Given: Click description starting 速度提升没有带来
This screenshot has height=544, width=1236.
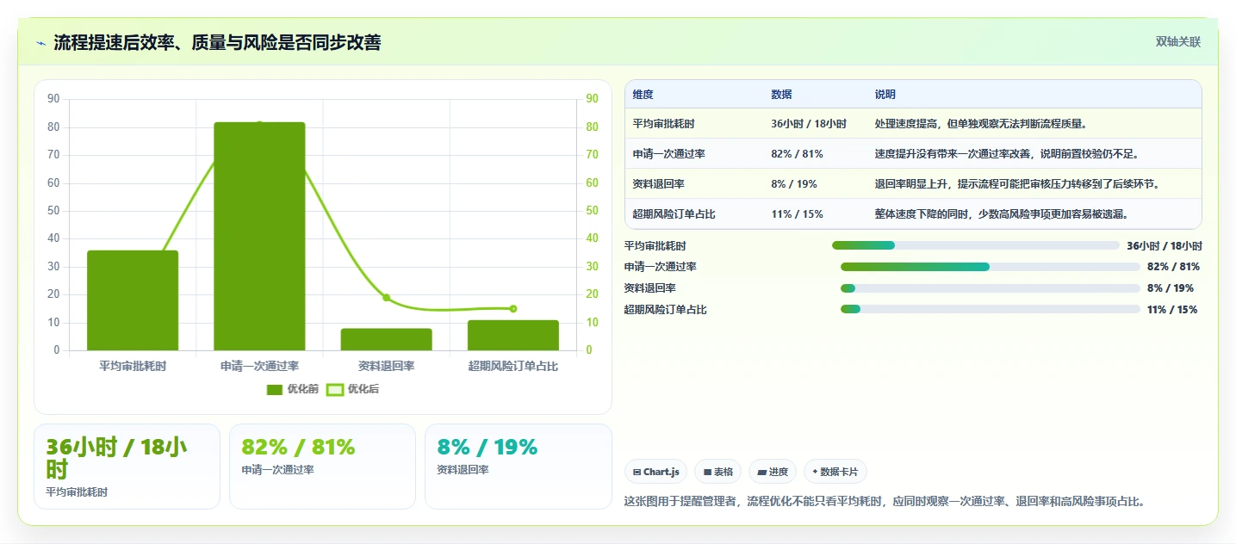Looking at the screenshot, I should pos(1007,154).
